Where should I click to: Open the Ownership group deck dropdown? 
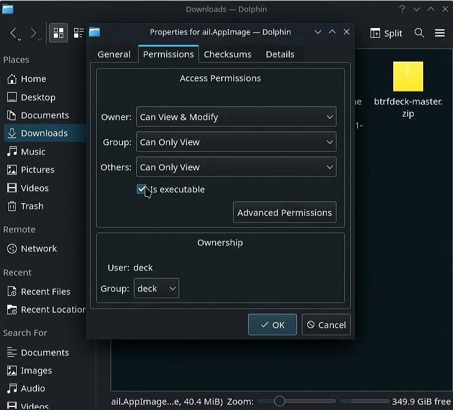[x=157, y=288]
